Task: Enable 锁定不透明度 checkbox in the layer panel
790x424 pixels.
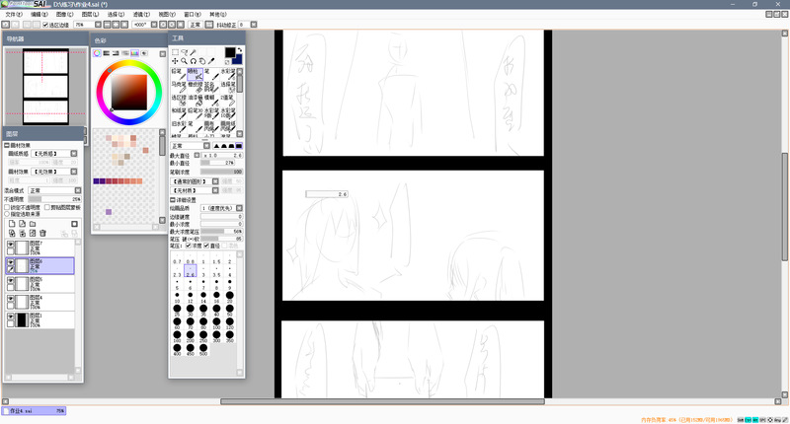Action: 7,207
